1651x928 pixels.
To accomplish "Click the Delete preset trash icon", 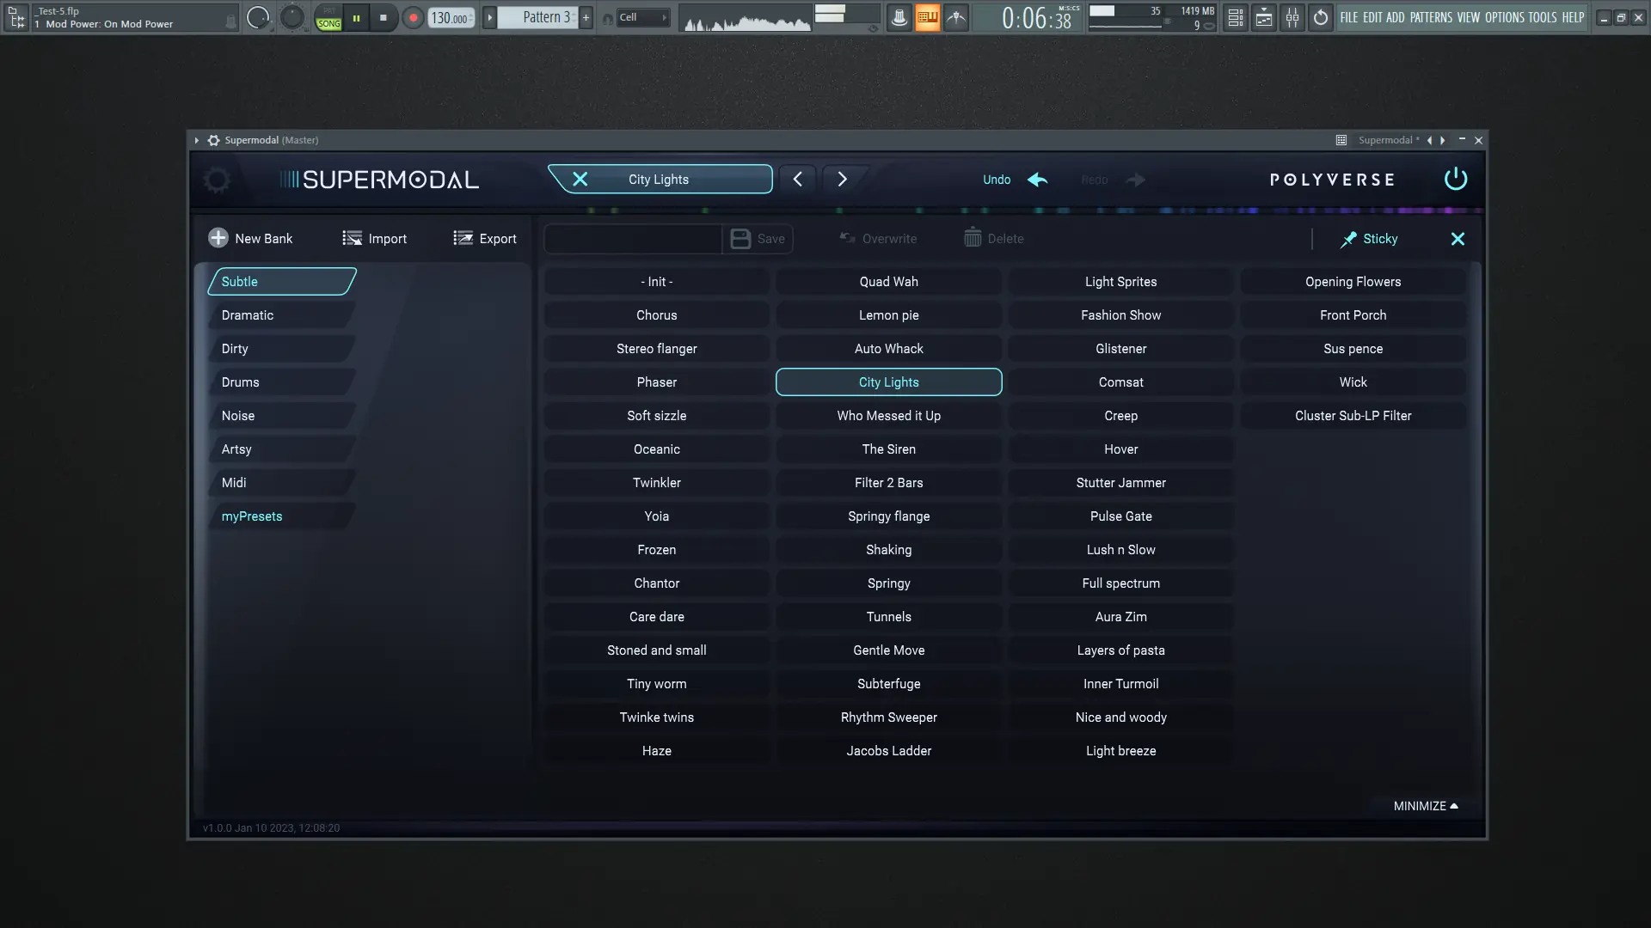I will click(973, 238).
